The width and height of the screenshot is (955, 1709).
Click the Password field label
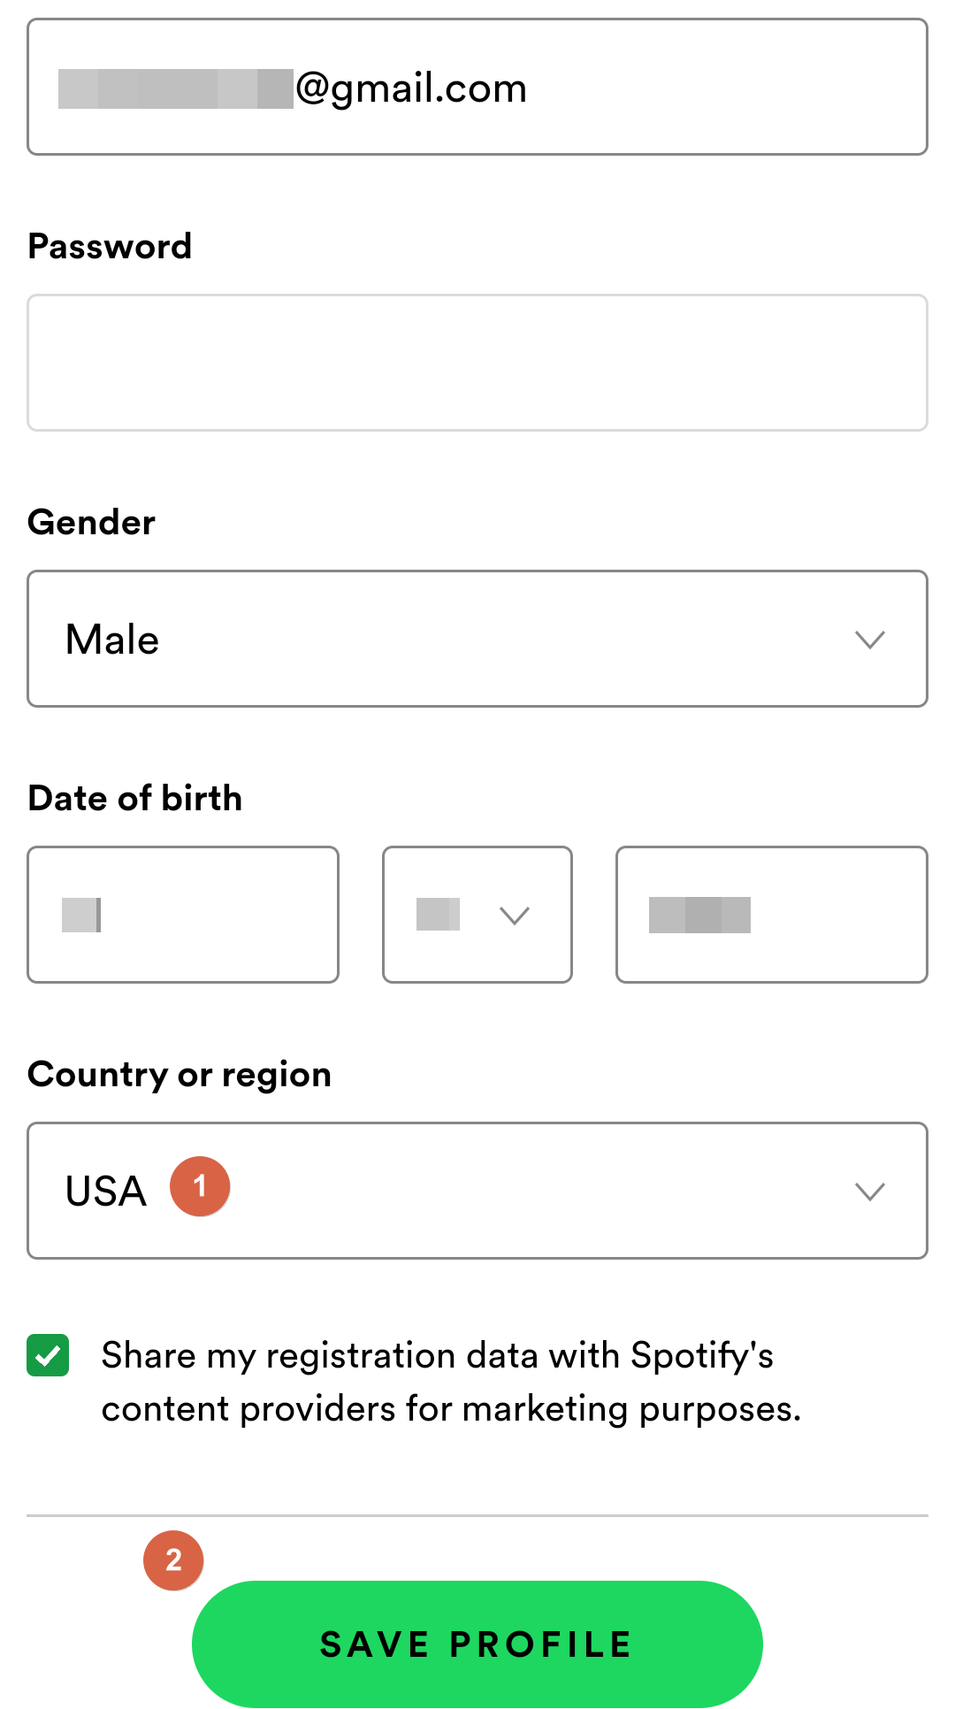(110, 247)
